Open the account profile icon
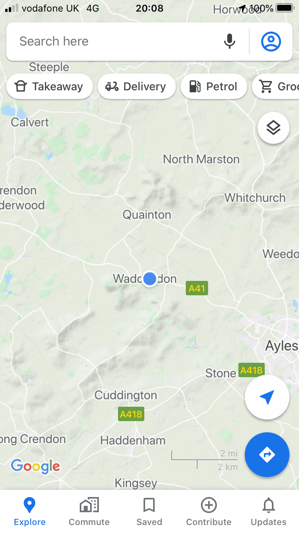Screen dimensions: 299x533 pyautogui.click(x=271, y=41)
